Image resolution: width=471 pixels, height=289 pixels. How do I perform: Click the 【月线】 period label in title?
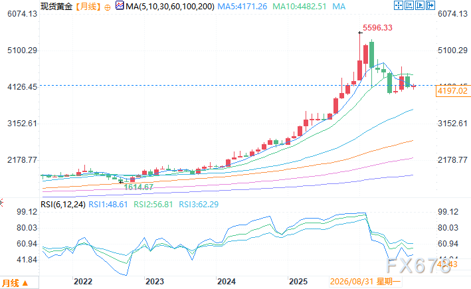[x=88, y=6]
